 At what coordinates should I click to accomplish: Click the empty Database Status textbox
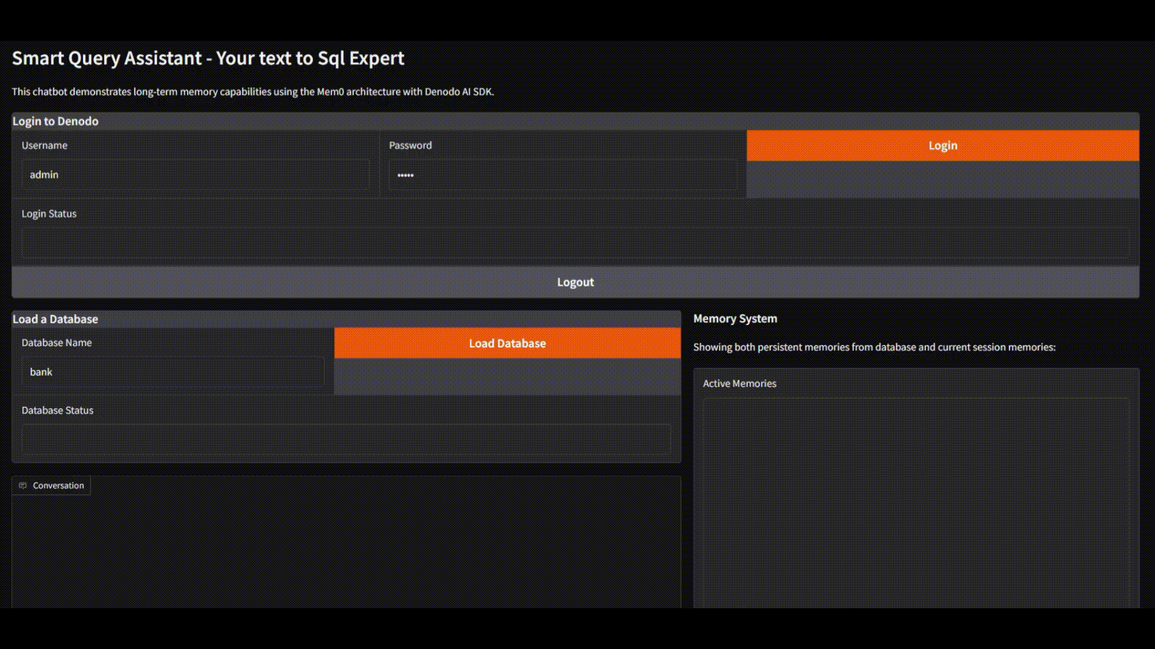click(x=346, y=439)
